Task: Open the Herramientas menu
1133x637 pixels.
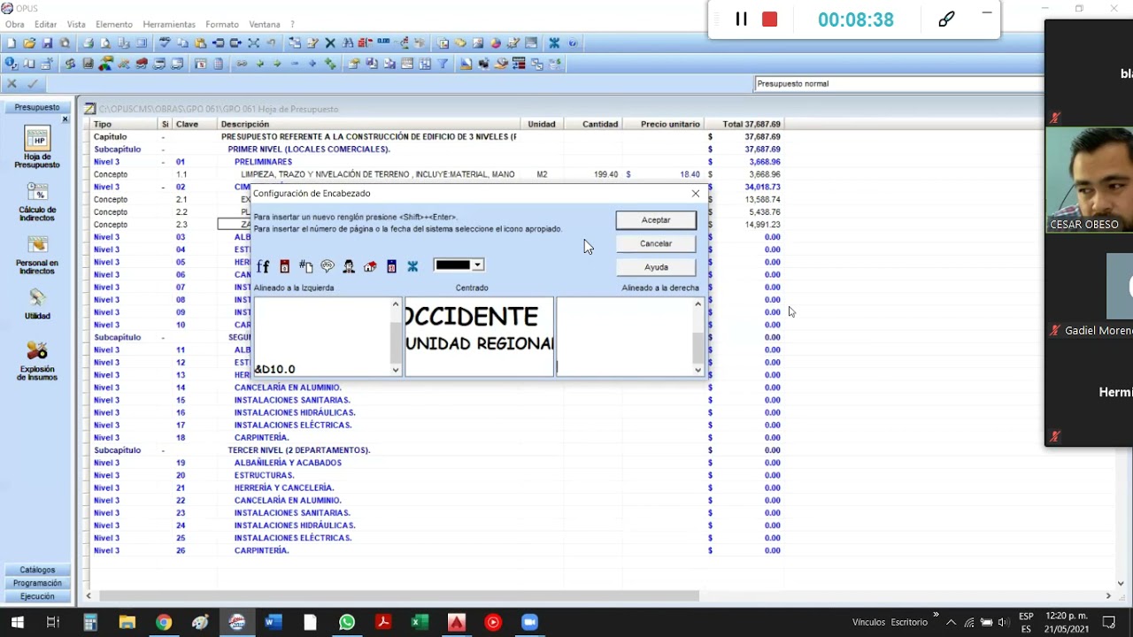Action: click(x=169, y=24)
